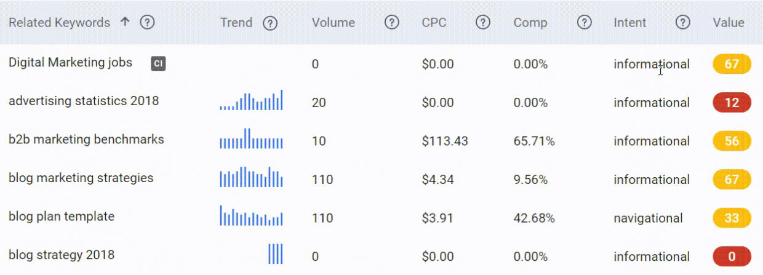Image resolution: width=763 pixels, height=275 pixels.
Task: Click the CPC column help icon
Action: (483, 23)
